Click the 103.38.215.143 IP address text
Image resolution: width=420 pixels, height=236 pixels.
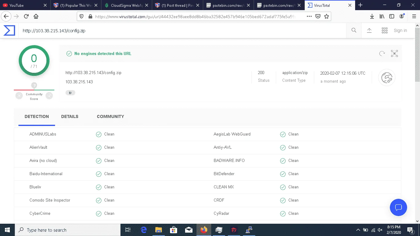point(79,82)
